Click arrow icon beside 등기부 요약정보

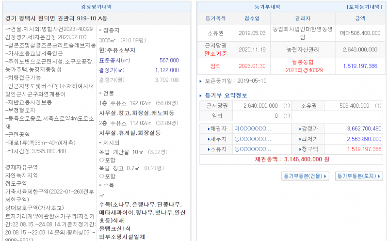point(202,96)
